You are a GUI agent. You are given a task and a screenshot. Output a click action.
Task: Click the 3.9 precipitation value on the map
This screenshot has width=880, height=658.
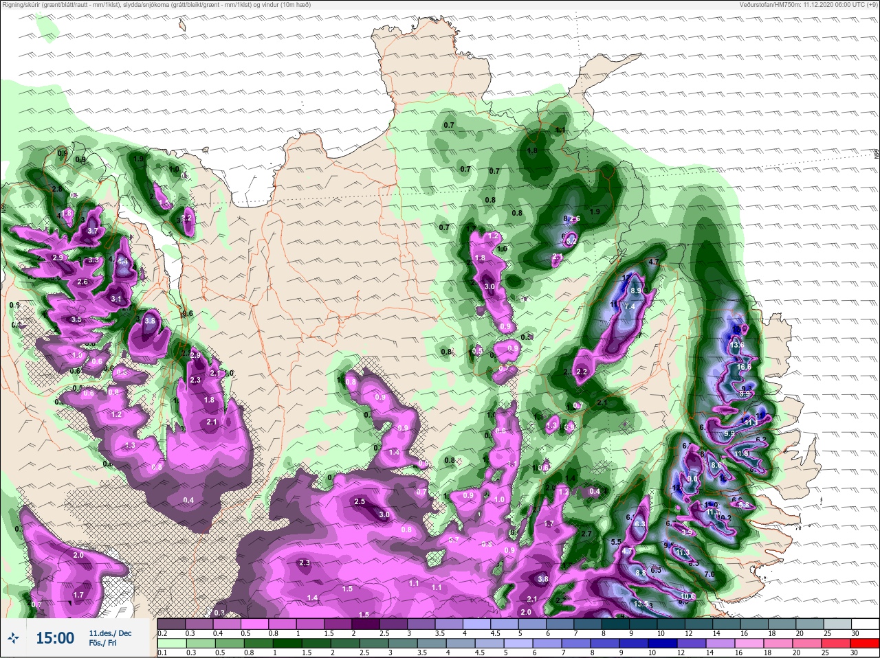pos(686,532)
